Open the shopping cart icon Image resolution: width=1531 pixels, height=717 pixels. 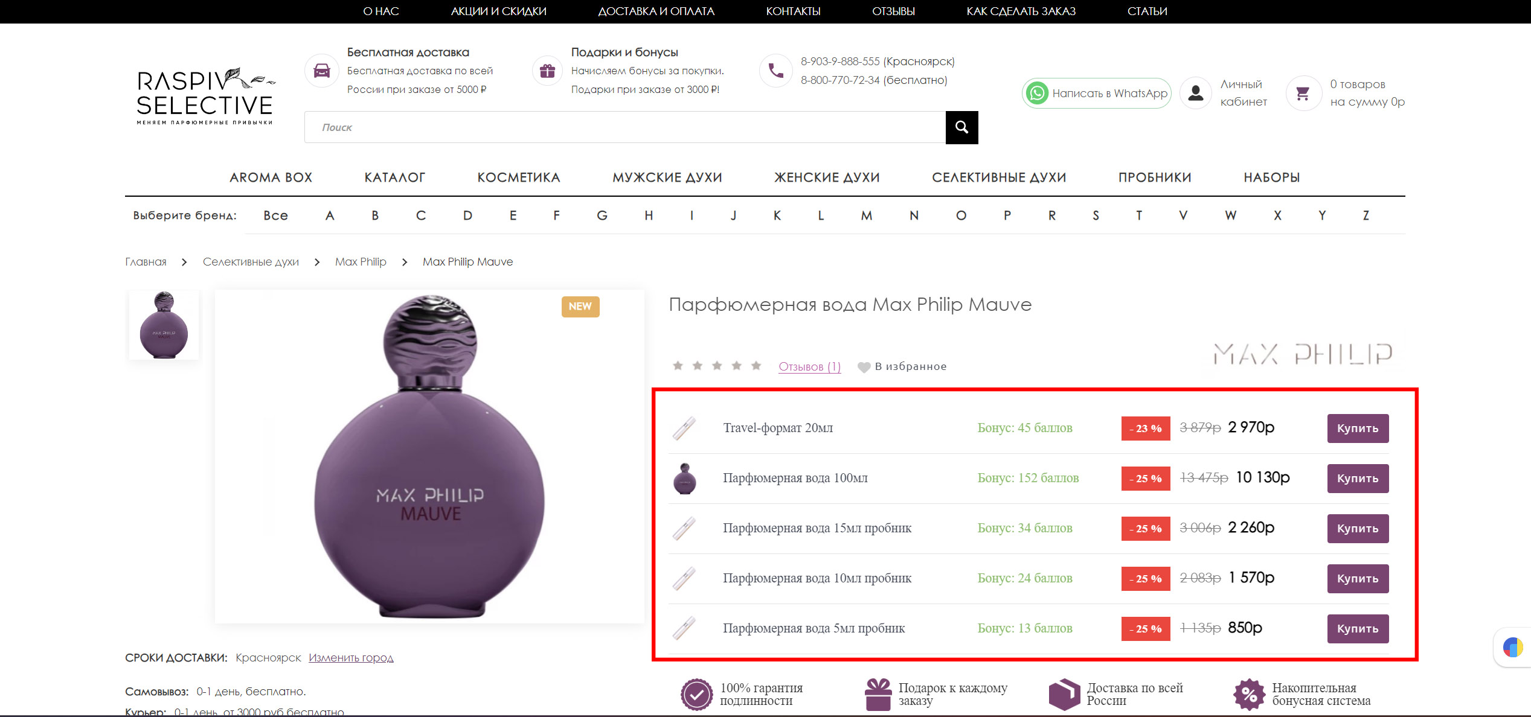[1303, 93]
